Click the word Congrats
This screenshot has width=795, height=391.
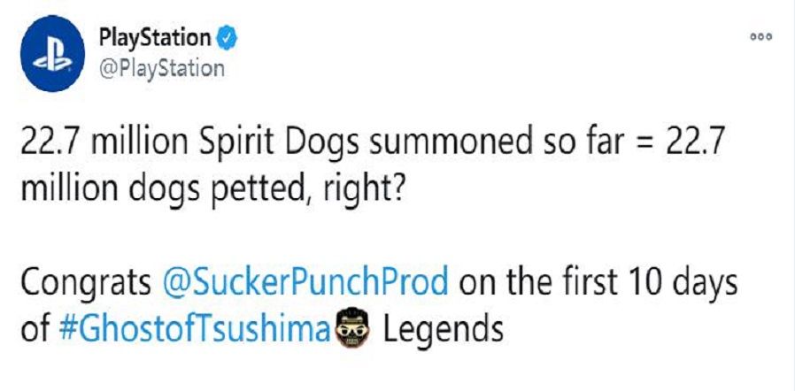coord(86,284)
